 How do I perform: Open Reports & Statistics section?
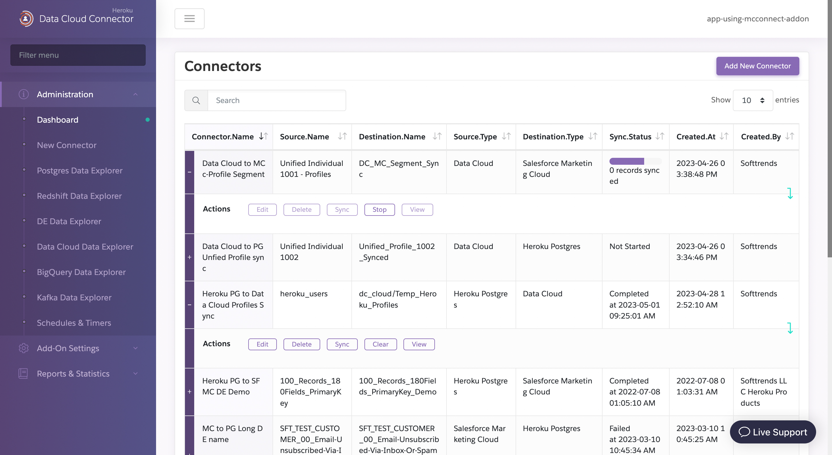coord(73,373)
